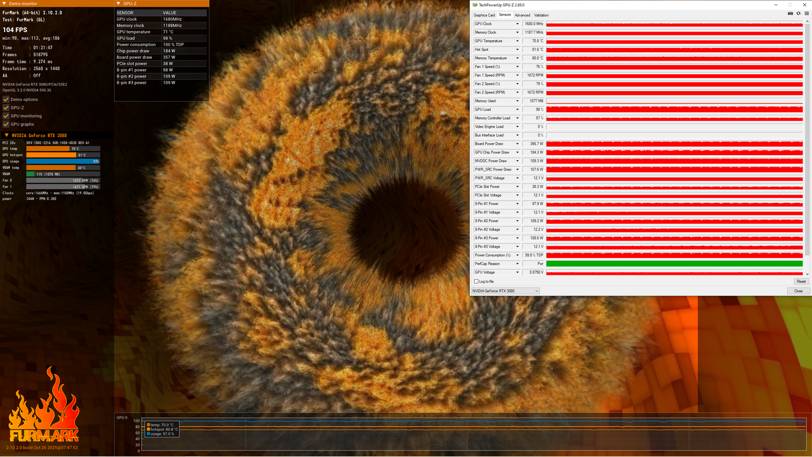Enable Log to file checkbox

[x=477, y=282]
